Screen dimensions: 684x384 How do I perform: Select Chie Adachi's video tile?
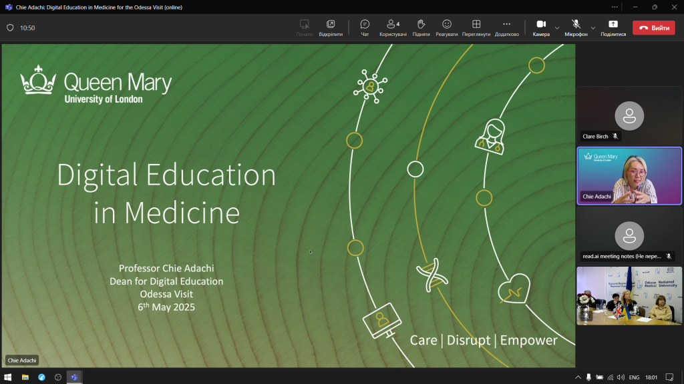(629, 176)
